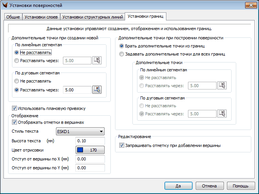Choose Брать дополнительные точки из границ option
Screen dimensions: 259x194
122,46
